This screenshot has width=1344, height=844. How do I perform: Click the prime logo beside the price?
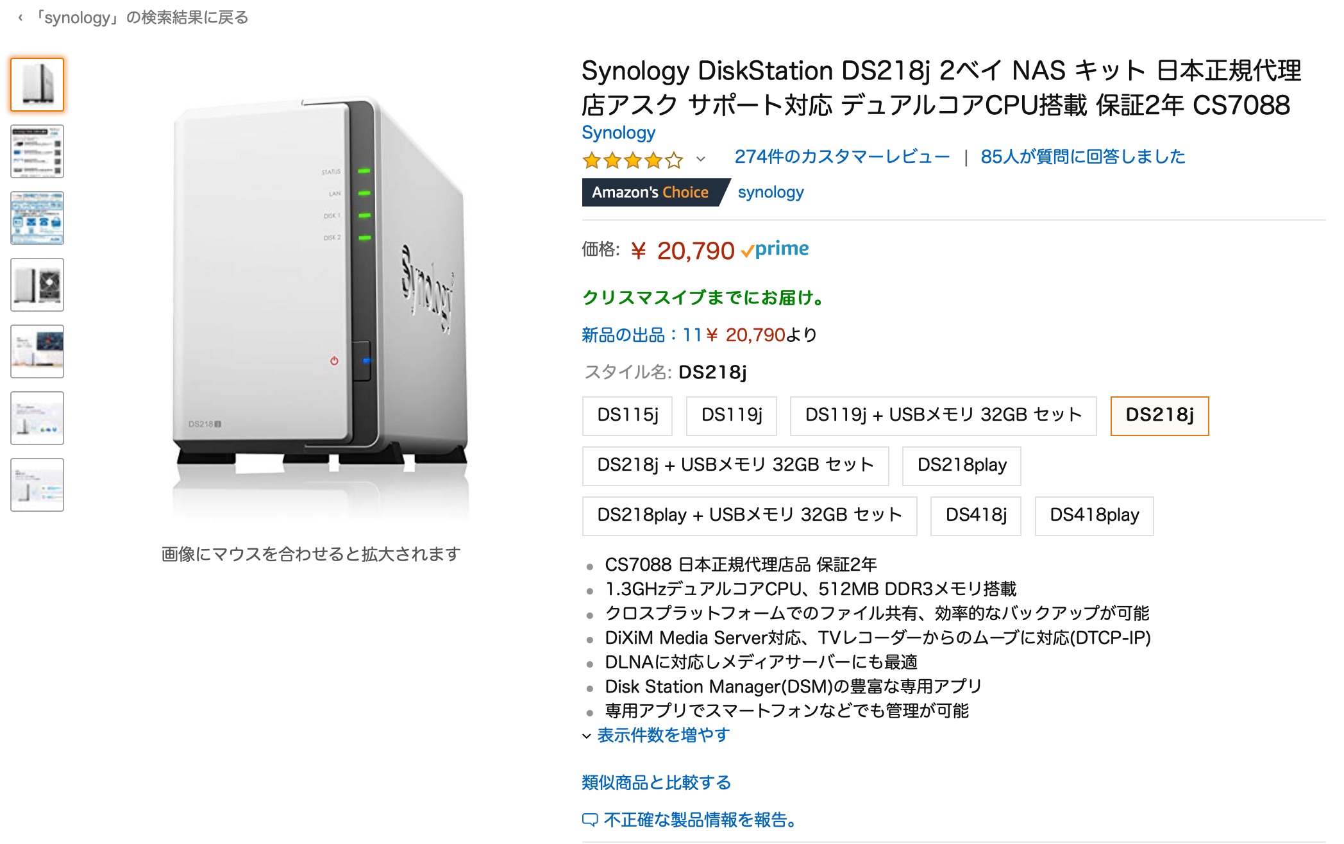775,249
